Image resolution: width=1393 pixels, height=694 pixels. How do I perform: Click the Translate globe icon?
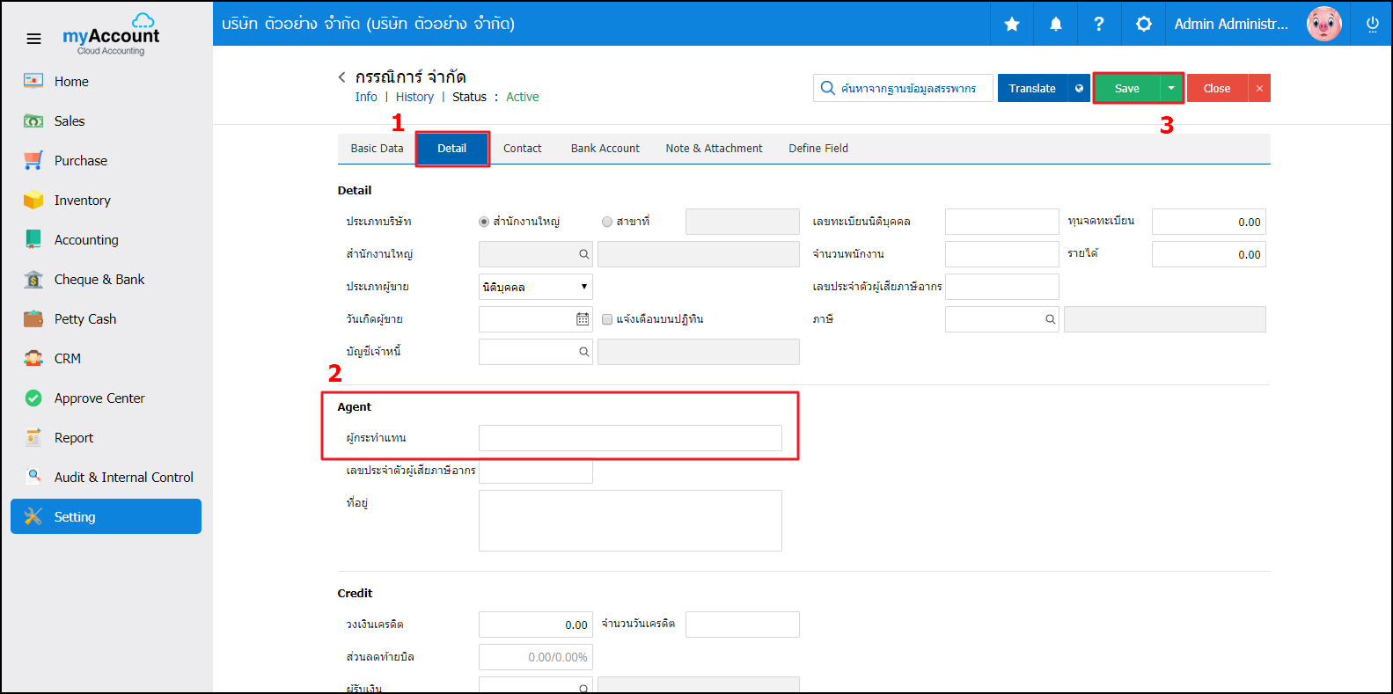(x=1079, y=88)
